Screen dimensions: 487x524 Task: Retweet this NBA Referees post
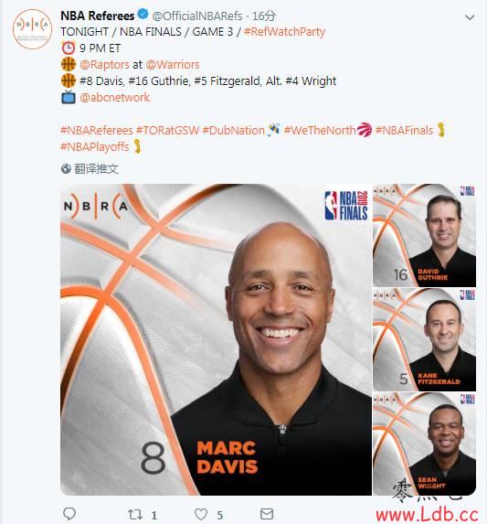click(135, 514)
